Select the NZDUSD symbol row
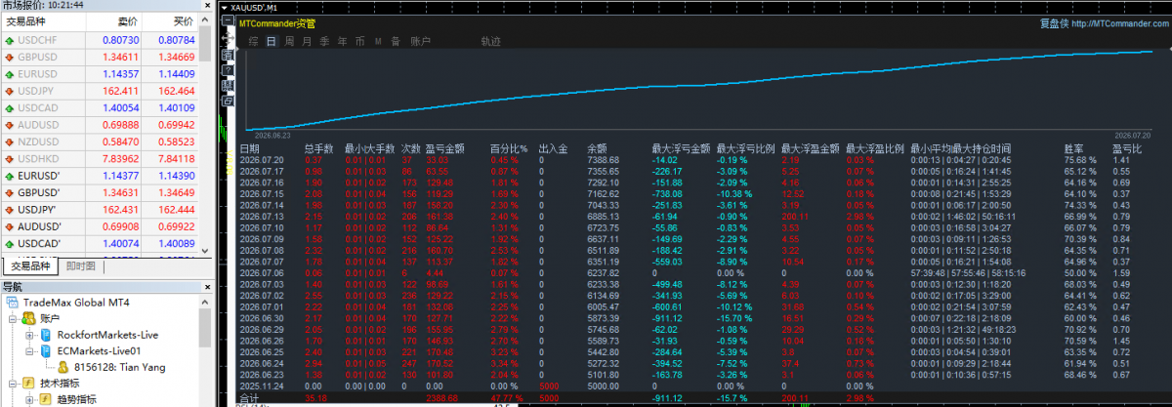 click(99, 142)
